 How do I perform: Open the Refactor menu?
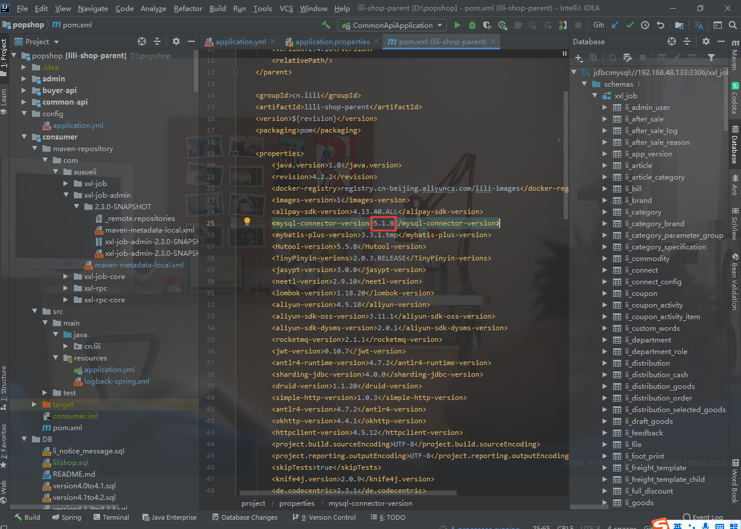click(187, 8)
